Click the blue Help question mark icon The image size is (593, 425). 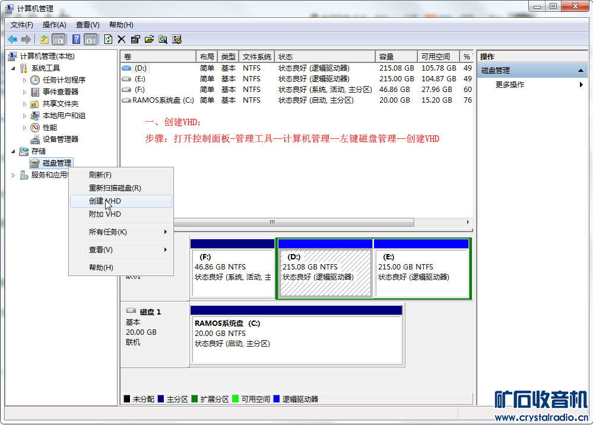[x=76, y=39]
